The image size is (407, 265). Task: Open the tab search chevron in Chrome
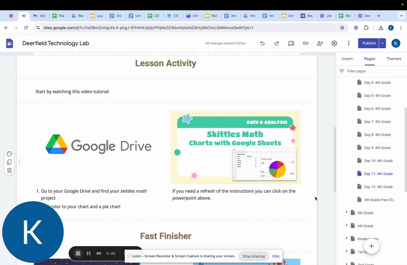401,16
